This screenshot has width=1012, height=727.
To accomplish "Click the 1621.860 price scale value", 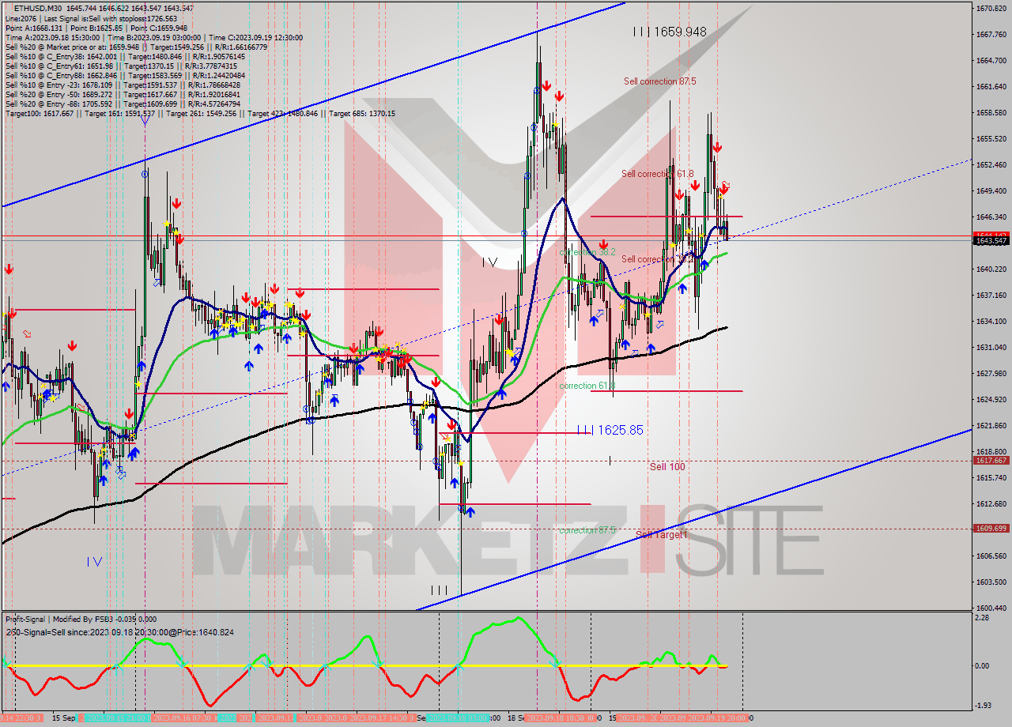I will tap(991, 425).
